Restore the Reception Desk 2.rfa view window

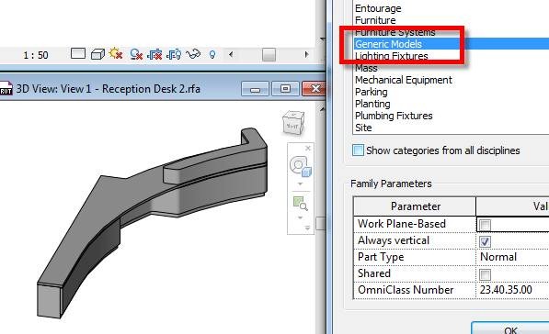pos(285,89)
